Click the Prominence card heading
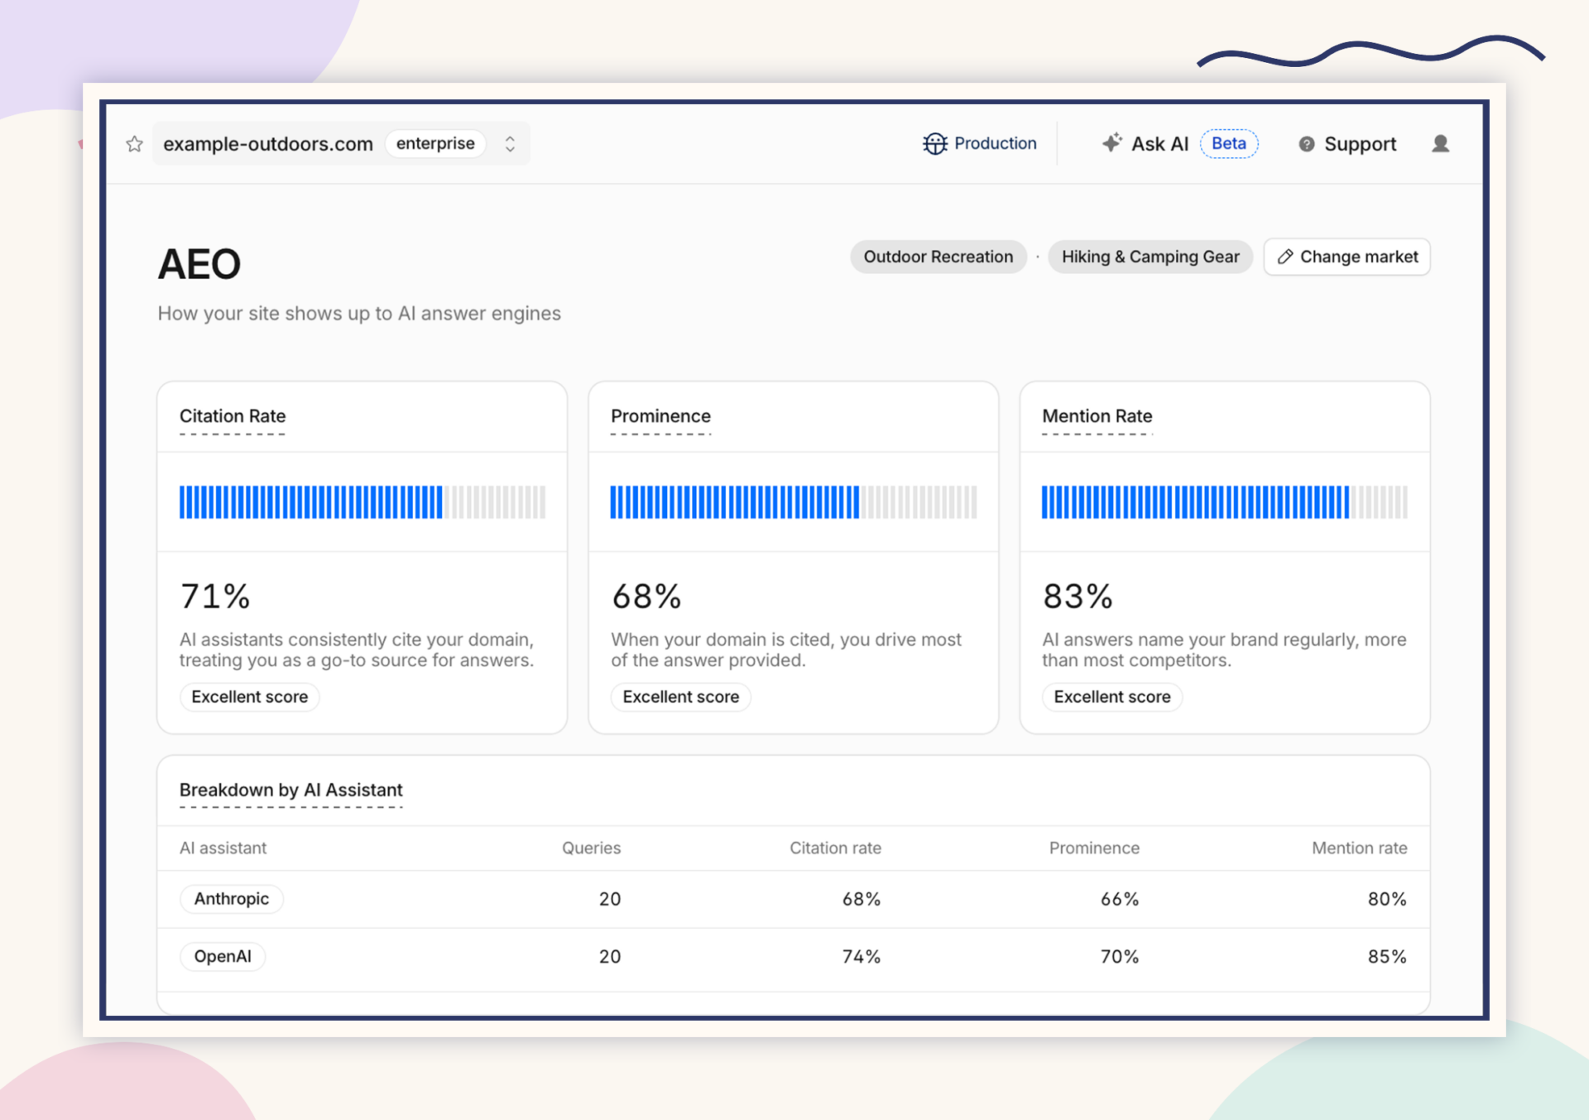This screenshot has height=1120, width=1589. (x=660, y=416)
